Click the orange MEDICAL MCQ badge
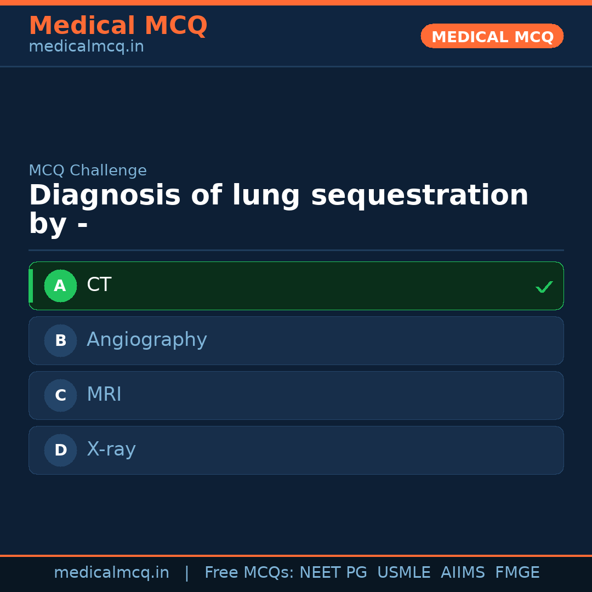Screen dimensions: 592x592 click(x=492, y=36)
